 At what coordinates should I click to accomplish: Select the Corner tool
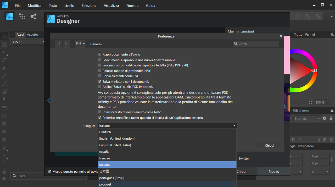[x=4, y=60]
